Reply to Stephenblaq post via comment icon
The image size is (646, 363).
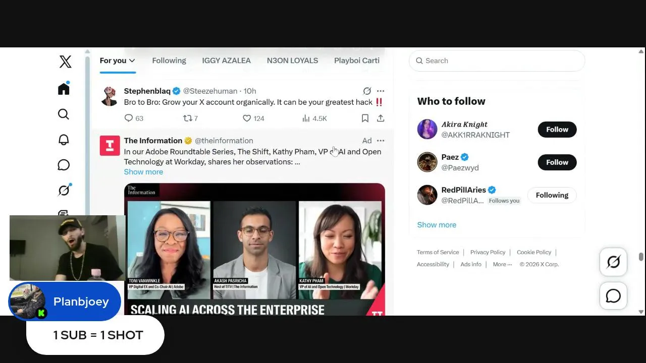129,118
